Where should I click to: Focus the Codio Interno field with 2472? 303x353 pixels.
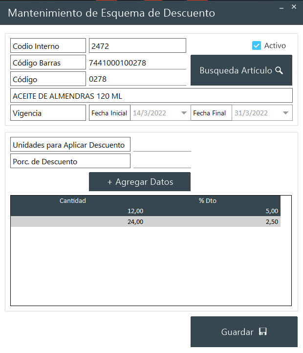pos(137,46)
